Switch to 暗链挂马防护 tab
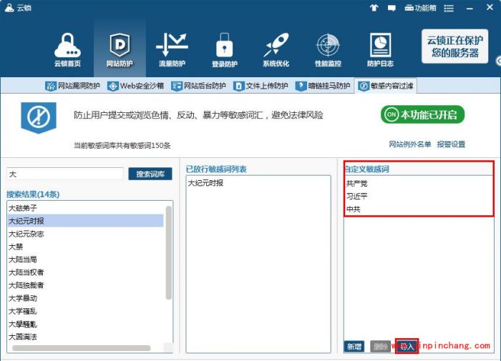The height and width of the screenshot is (361, 501). 323,86
